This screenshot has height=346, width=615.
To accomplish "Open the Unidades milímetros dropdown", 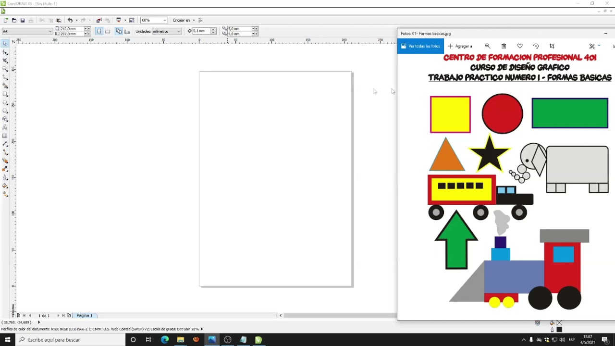I will pyautogui.click(x=178, y=31).
